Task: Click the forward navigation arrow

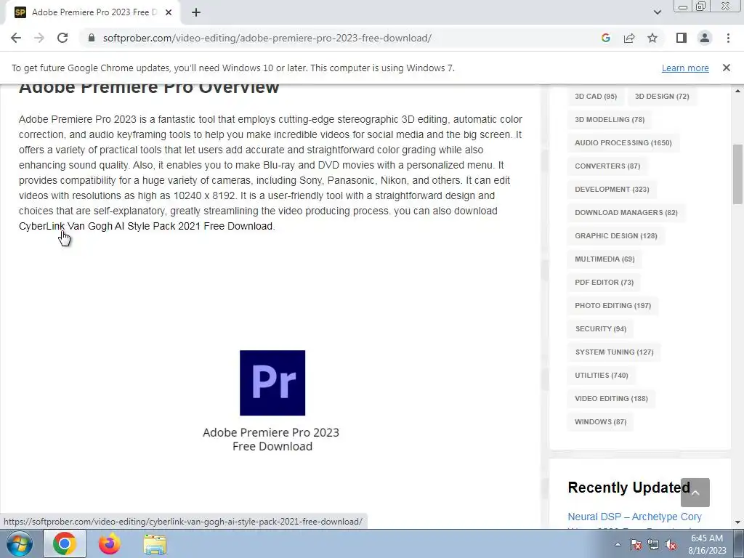Action: [39, 38]
